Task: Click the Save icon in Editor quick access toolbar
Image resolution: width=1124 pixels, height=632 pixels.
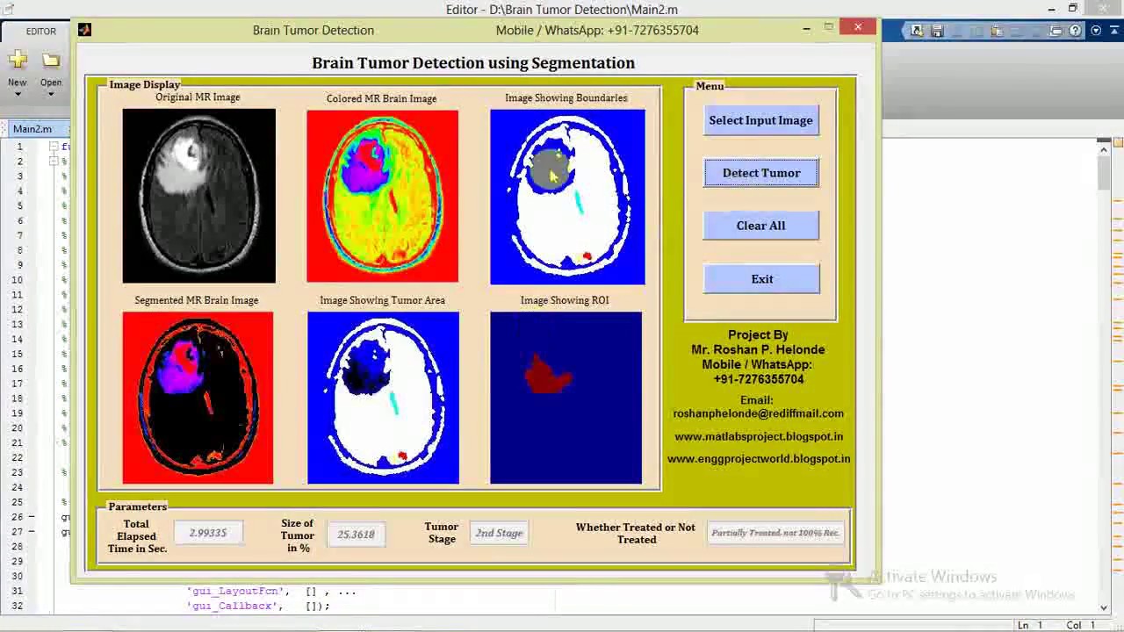Action: point(937,31)
